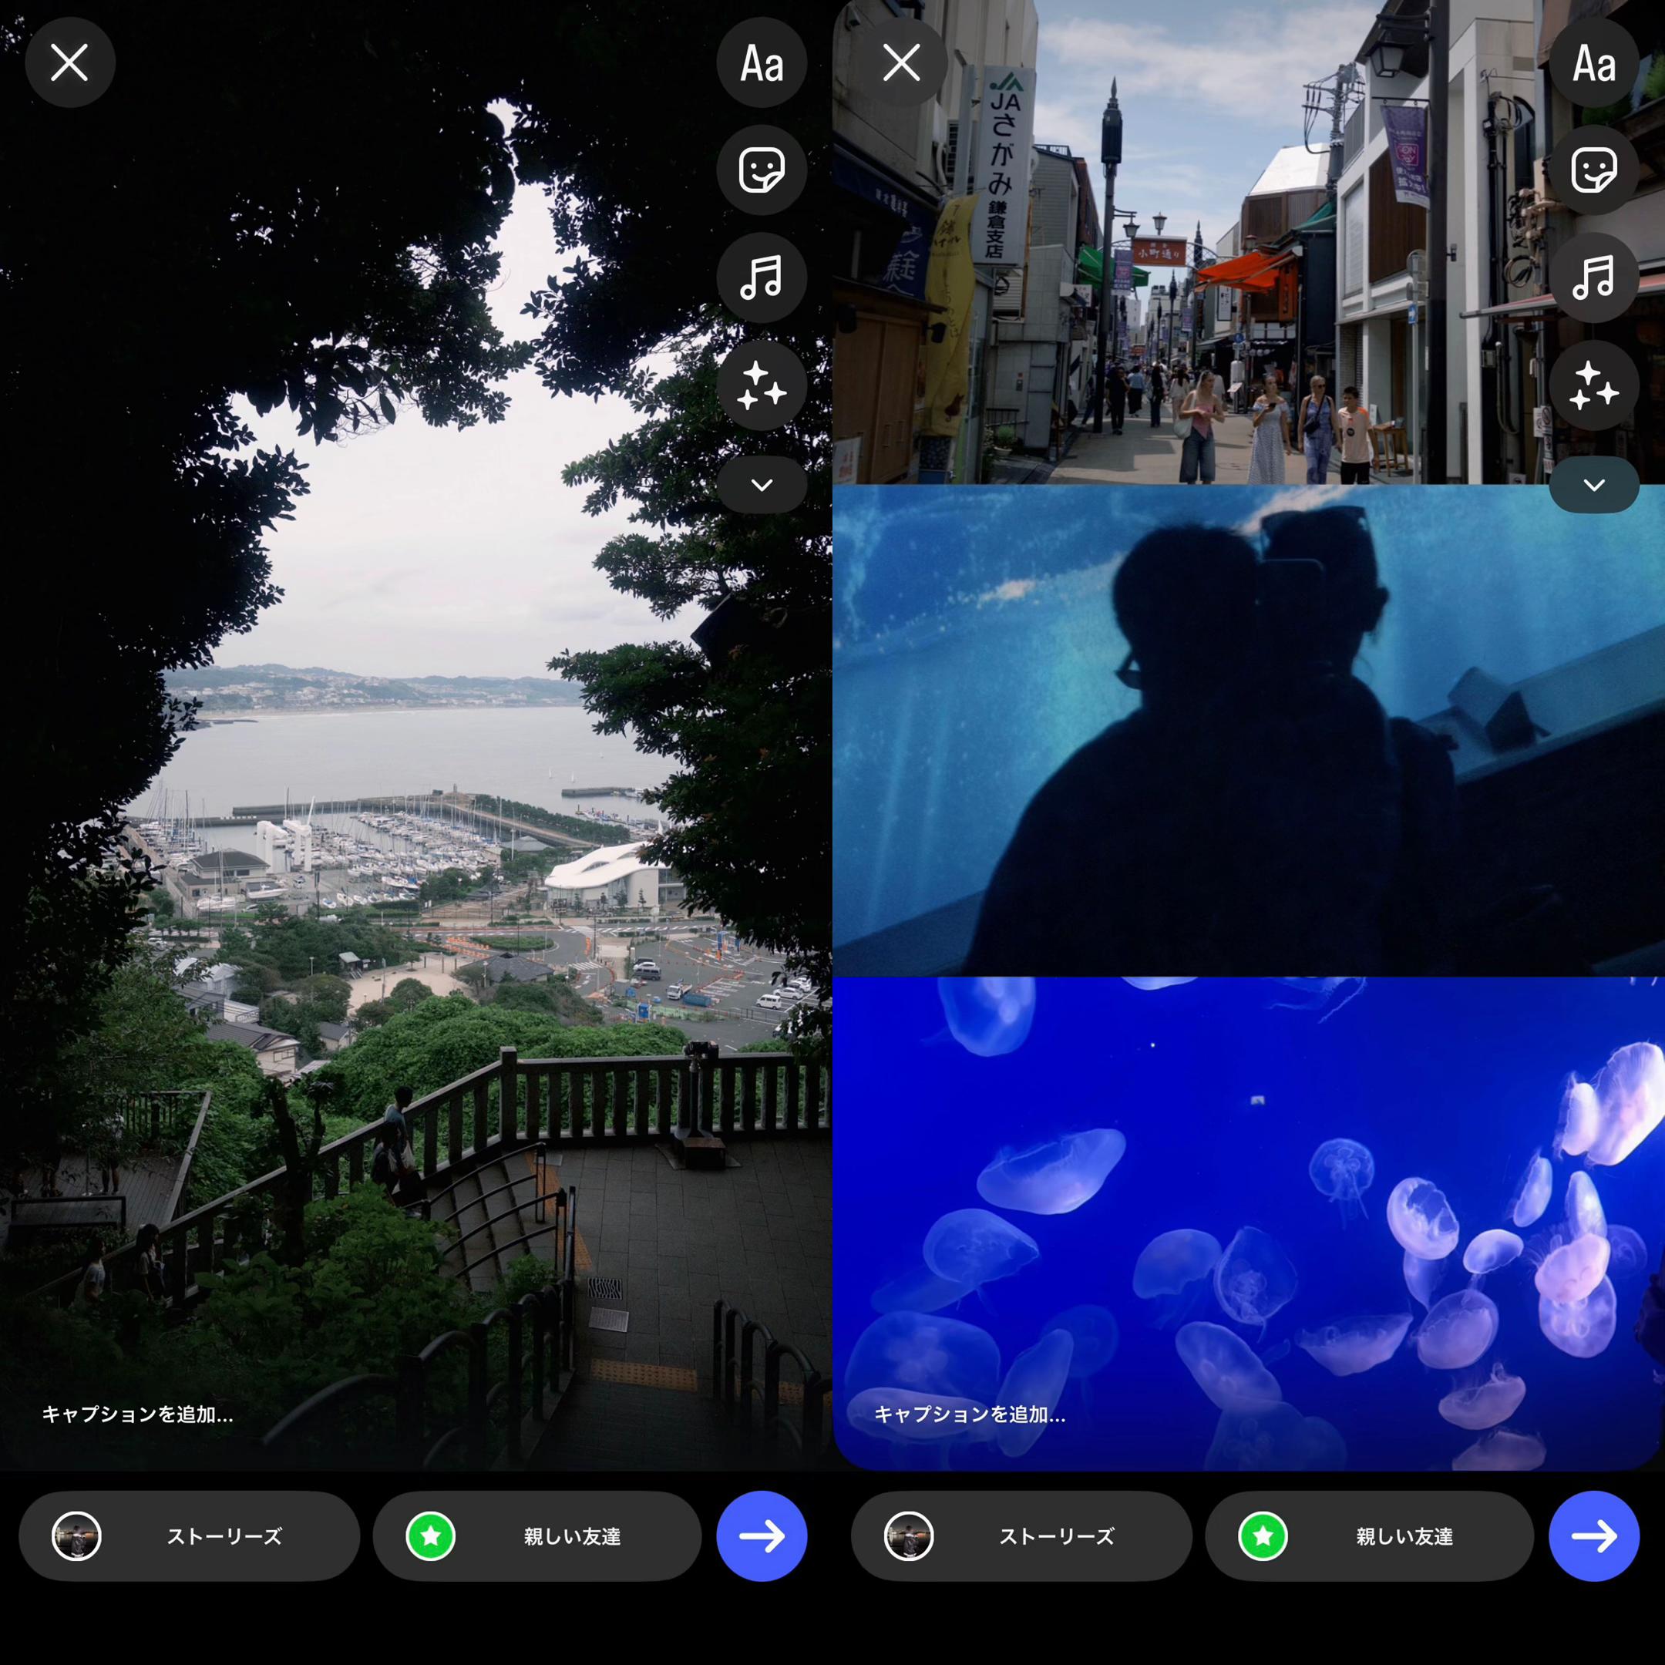The image size is (1665, 1665).
Task: Tap green star icon on right screen
Action: click(x=1263, y=1535)
